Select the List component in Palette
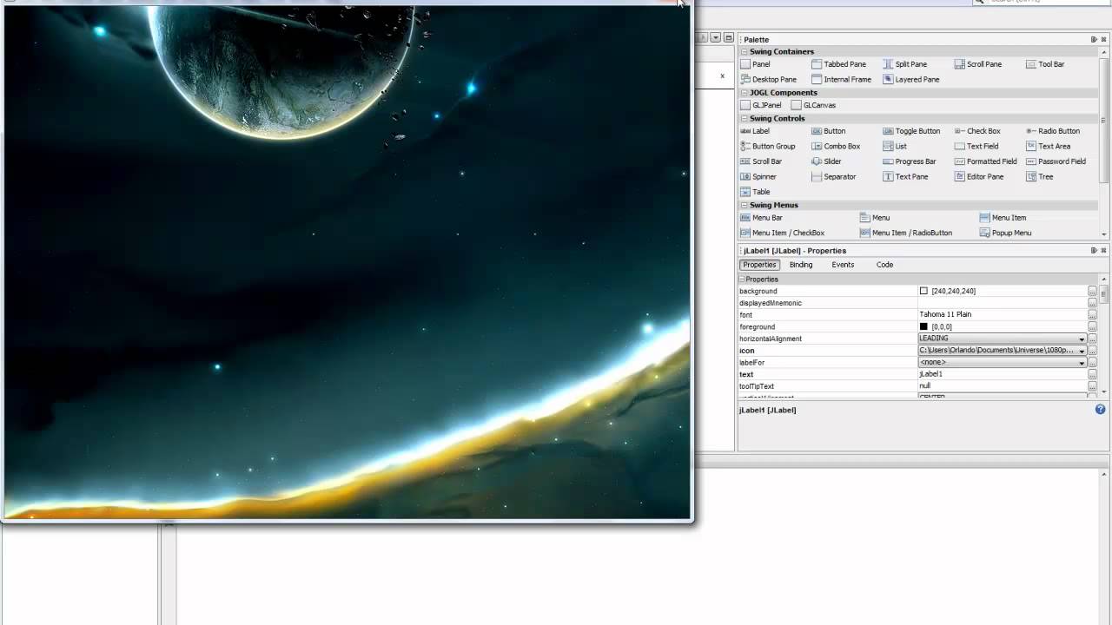Screen dimensions: 1112x625 [894, 146]
